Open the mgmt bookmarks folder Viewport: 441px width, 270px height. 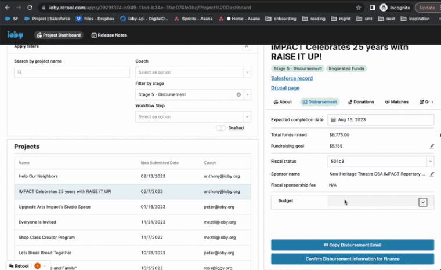[x=341, y=19]
